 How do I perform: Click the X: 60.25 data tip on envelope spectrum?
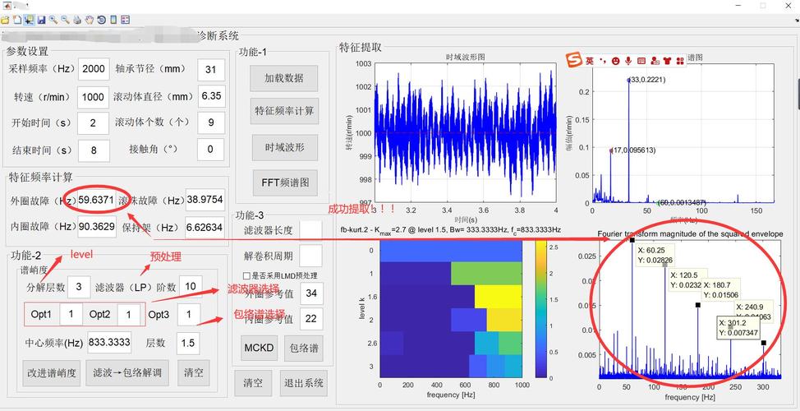point(655,256)
